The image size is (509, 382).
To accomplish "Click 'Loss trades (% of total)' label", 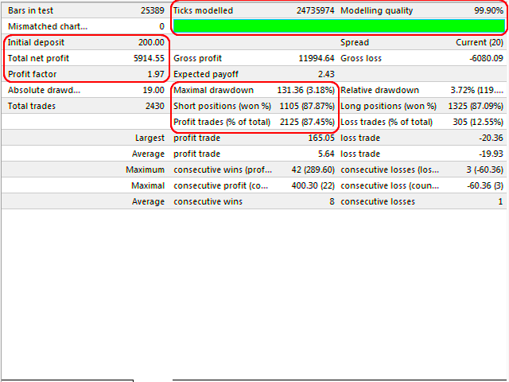I will tap(387, 122).
